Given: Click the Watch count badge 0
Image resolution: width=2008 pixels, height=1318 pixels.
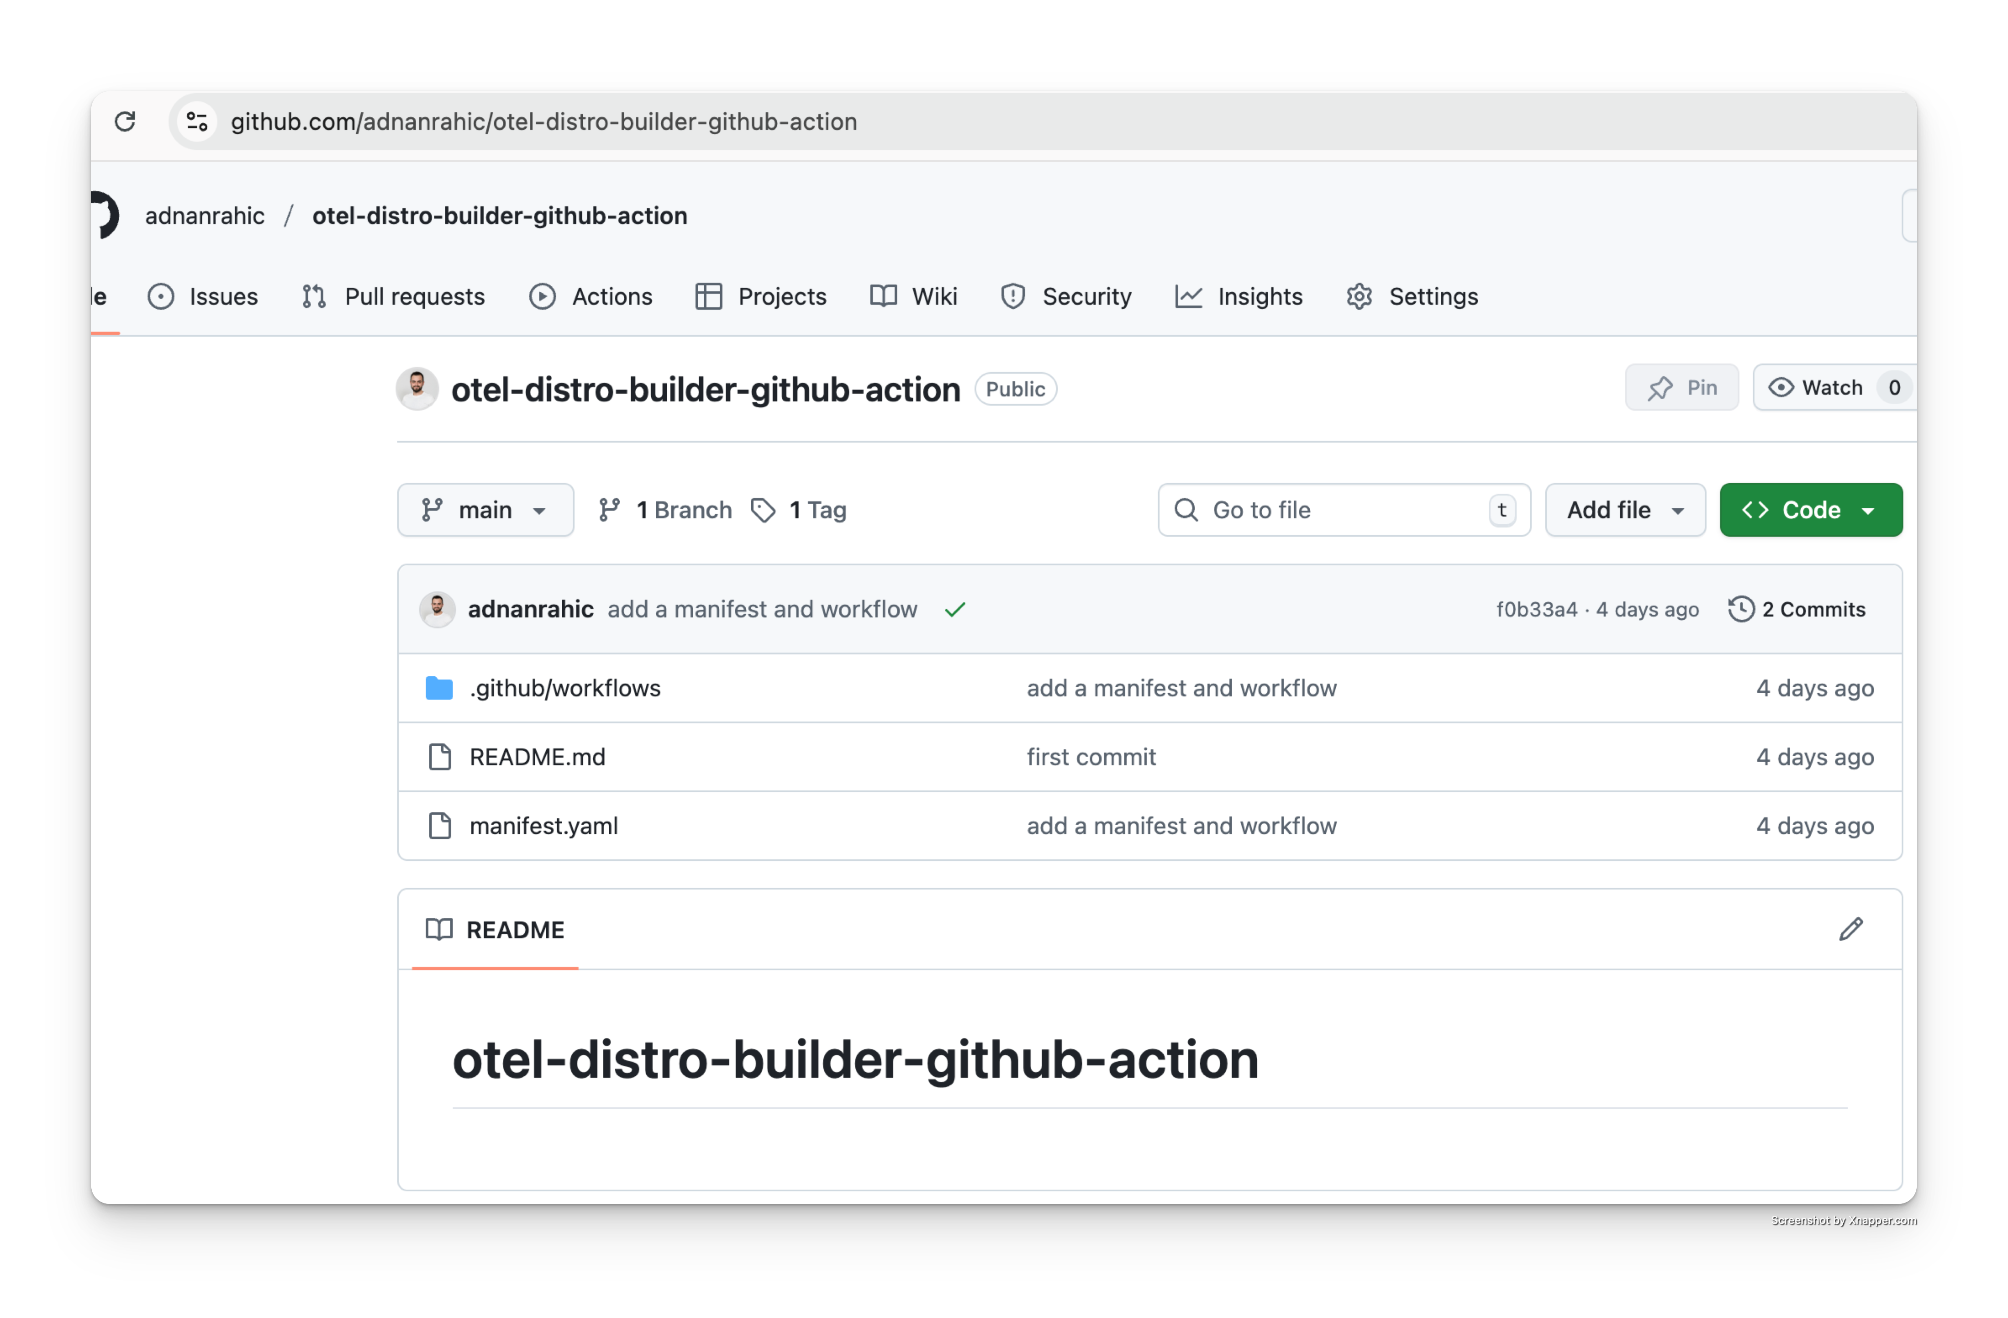Looking at the screenshot, I should (x=1894, y=387).
